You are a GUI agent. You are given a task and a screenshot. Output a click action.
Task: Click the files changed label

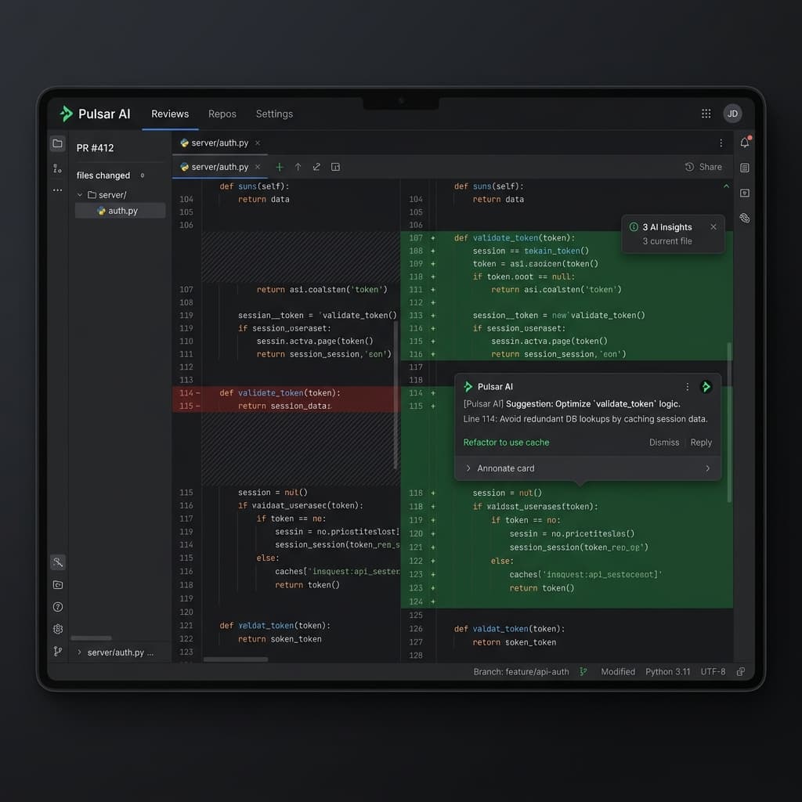(x=103, y=175)
